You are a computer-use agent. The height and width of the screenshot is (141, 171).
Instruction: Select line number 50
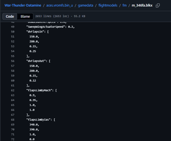pos(13,32)
